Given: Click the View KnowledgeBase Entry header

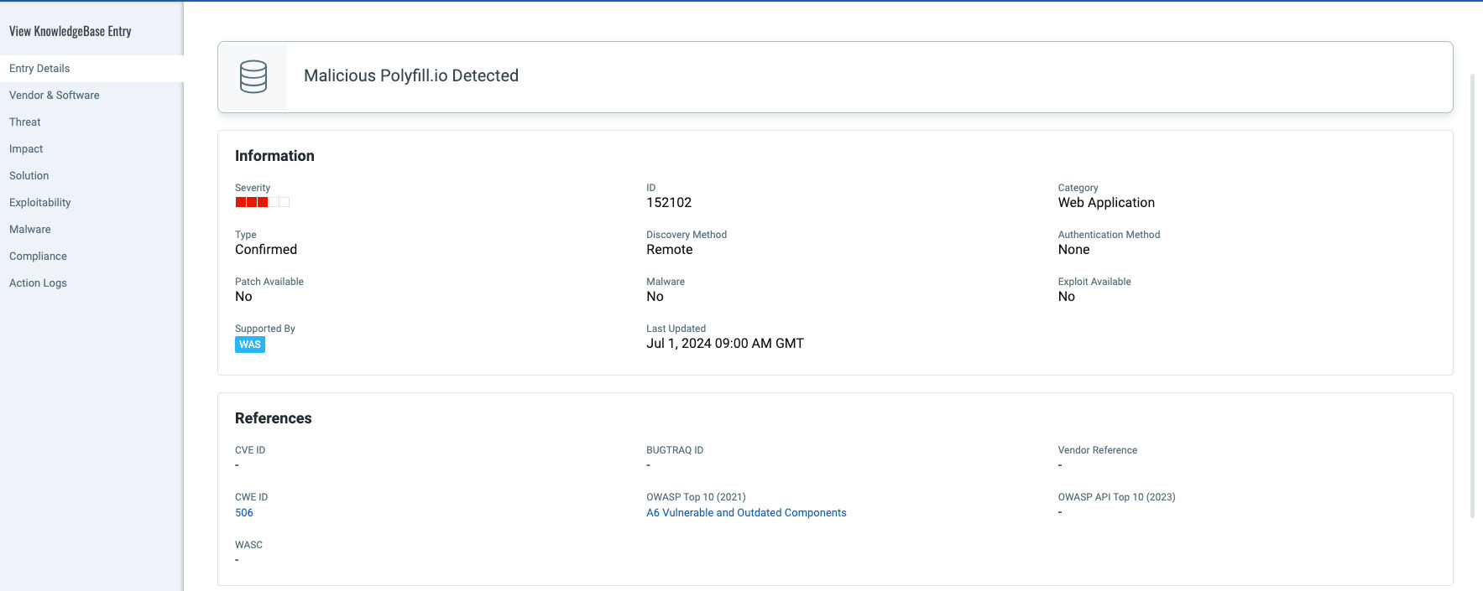Looking at the screenshot, I should [70, 31].
